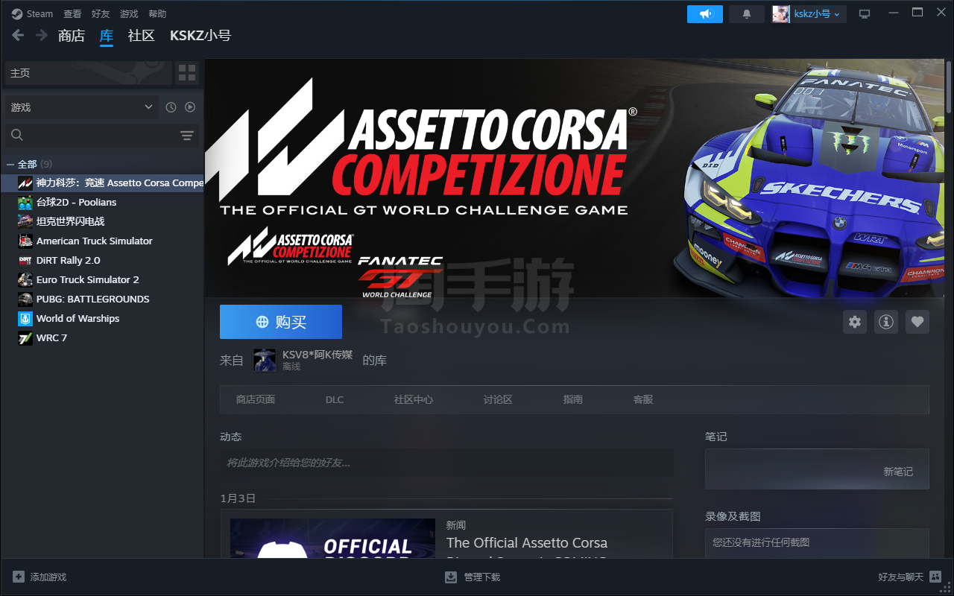Create a 新笔记 note
This screenshot has height=596, width=954.
898,472
